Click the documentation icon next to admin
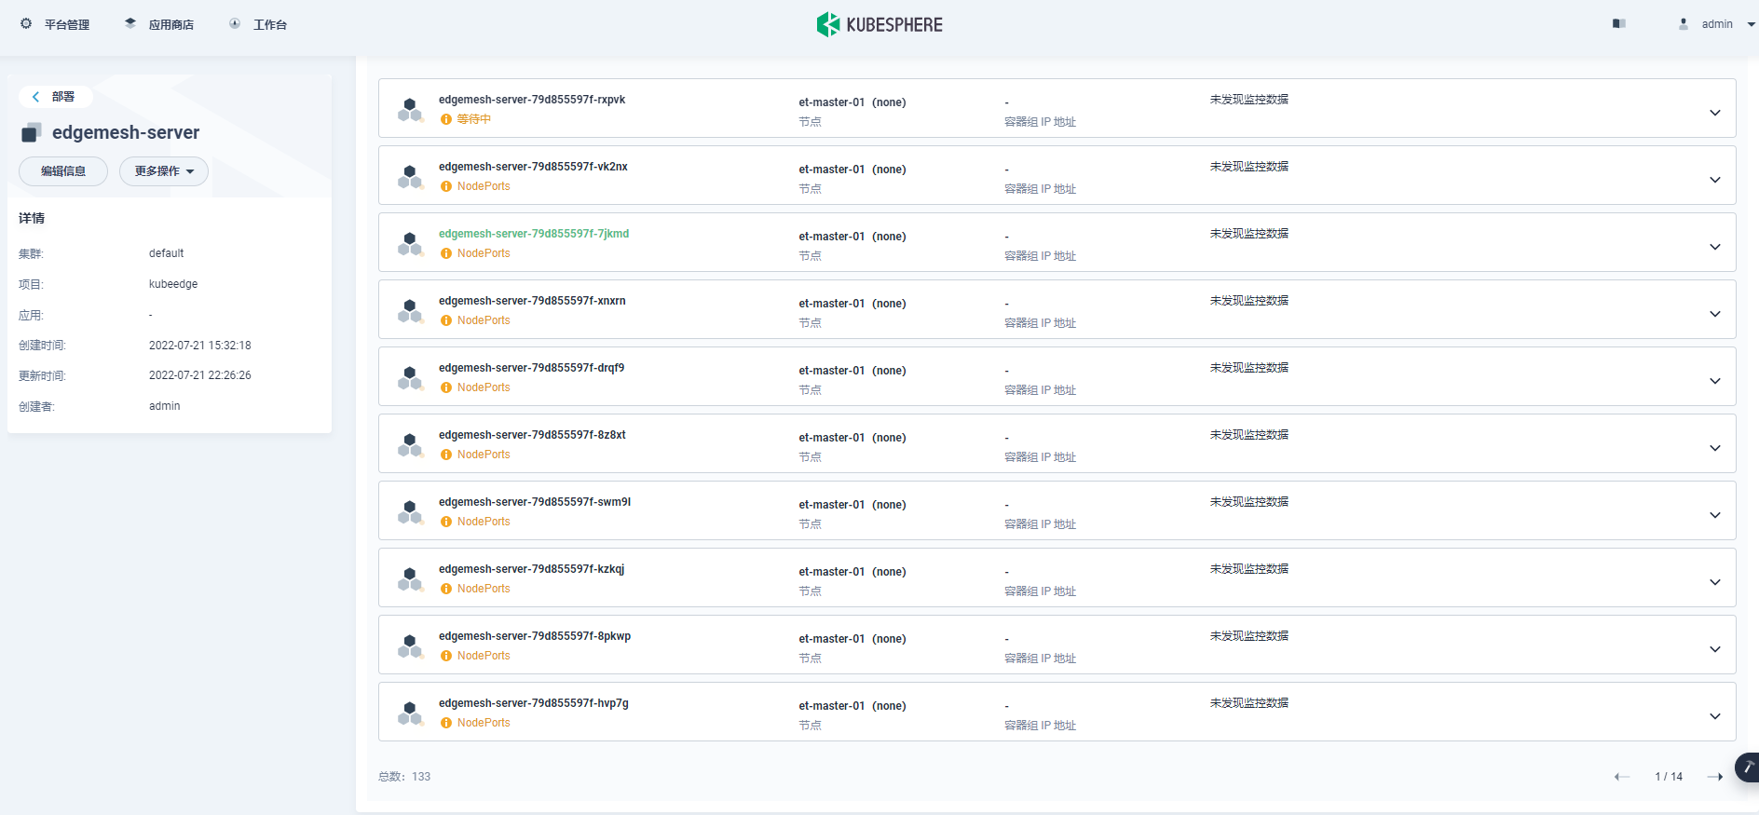This screenshot has height=815, width=1759. pos(1619,24)
